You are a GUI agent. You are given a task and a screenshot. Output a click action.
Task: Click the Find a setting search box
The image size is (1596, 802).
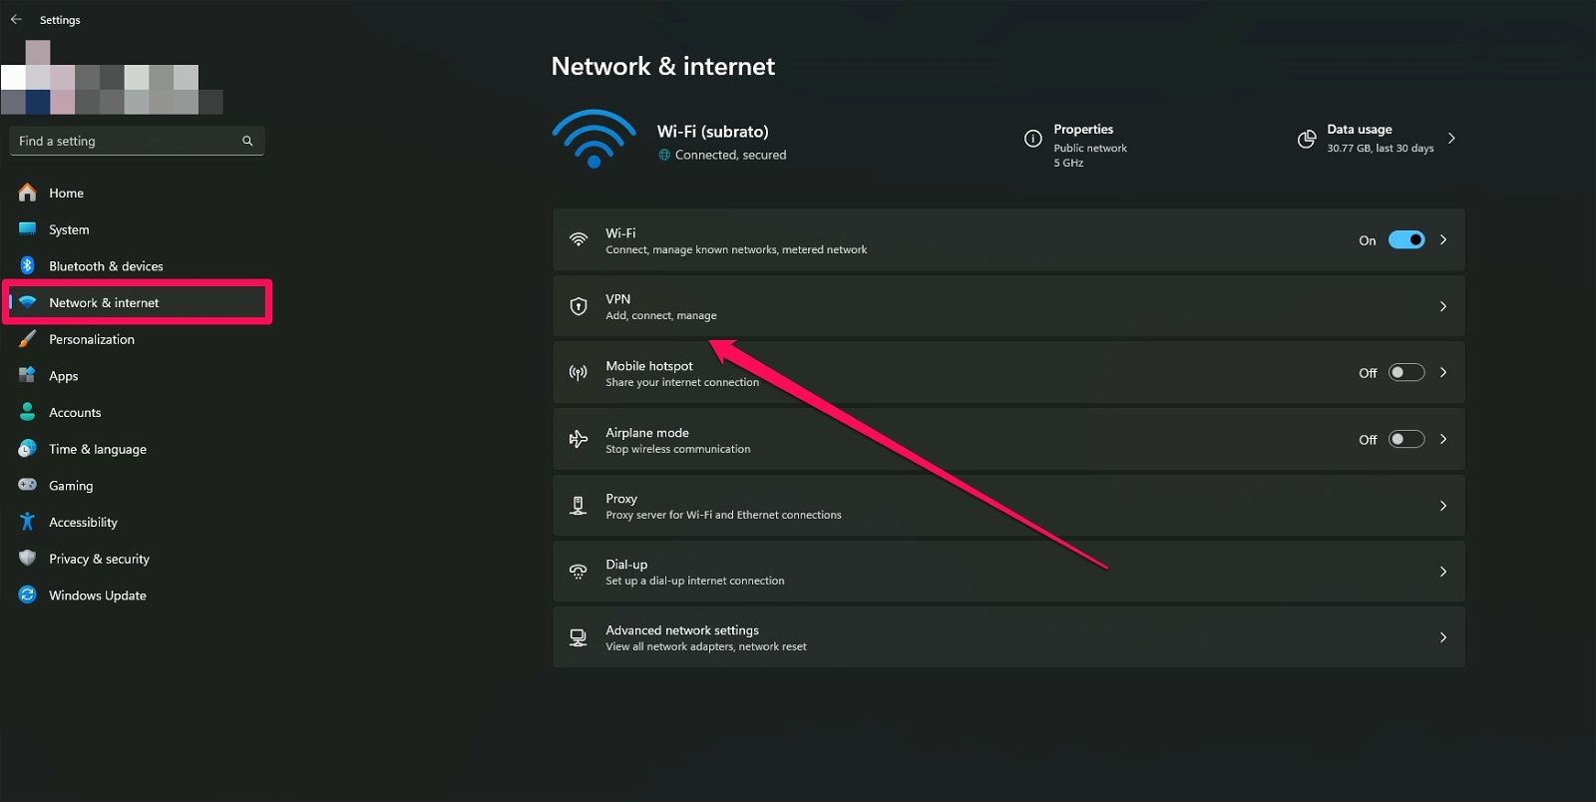[x=128, y=141]
